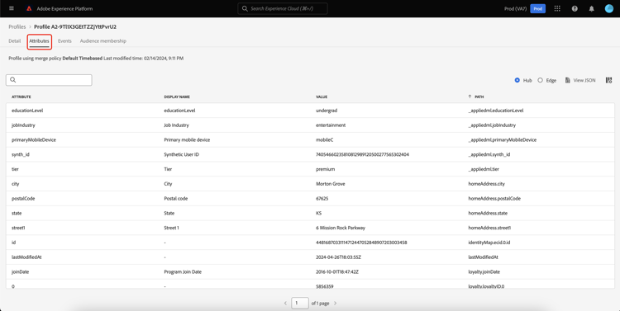Select the street1 attribute cell
The height and width of the screenshot is (311, 620).
[18, 228]
